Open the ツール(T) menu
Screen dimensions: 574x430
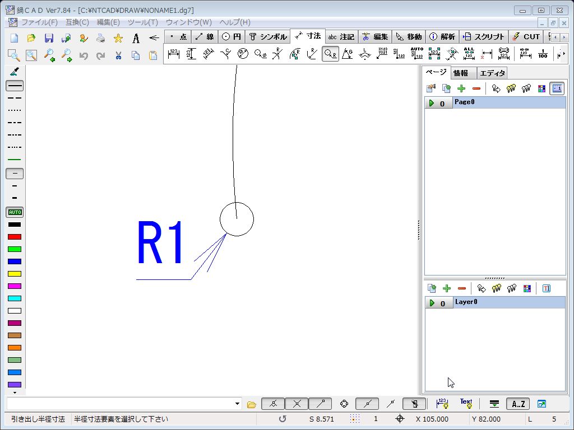(143, 22)
